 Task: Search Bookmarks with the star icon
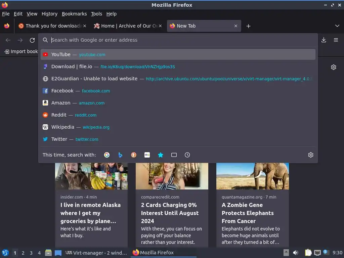click(161, 155)
